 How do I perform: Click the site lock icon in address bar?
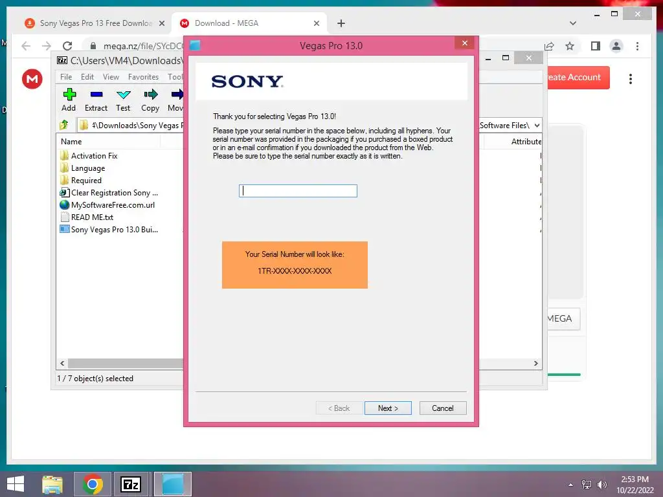[93, 46]
